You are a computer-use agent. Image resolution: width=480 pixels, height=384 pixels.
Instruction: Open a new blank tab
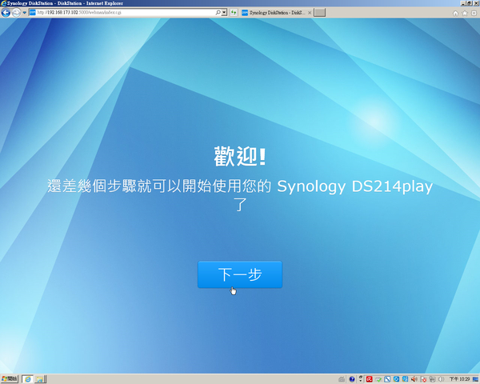pyautogui.click(x=319, y=14)
